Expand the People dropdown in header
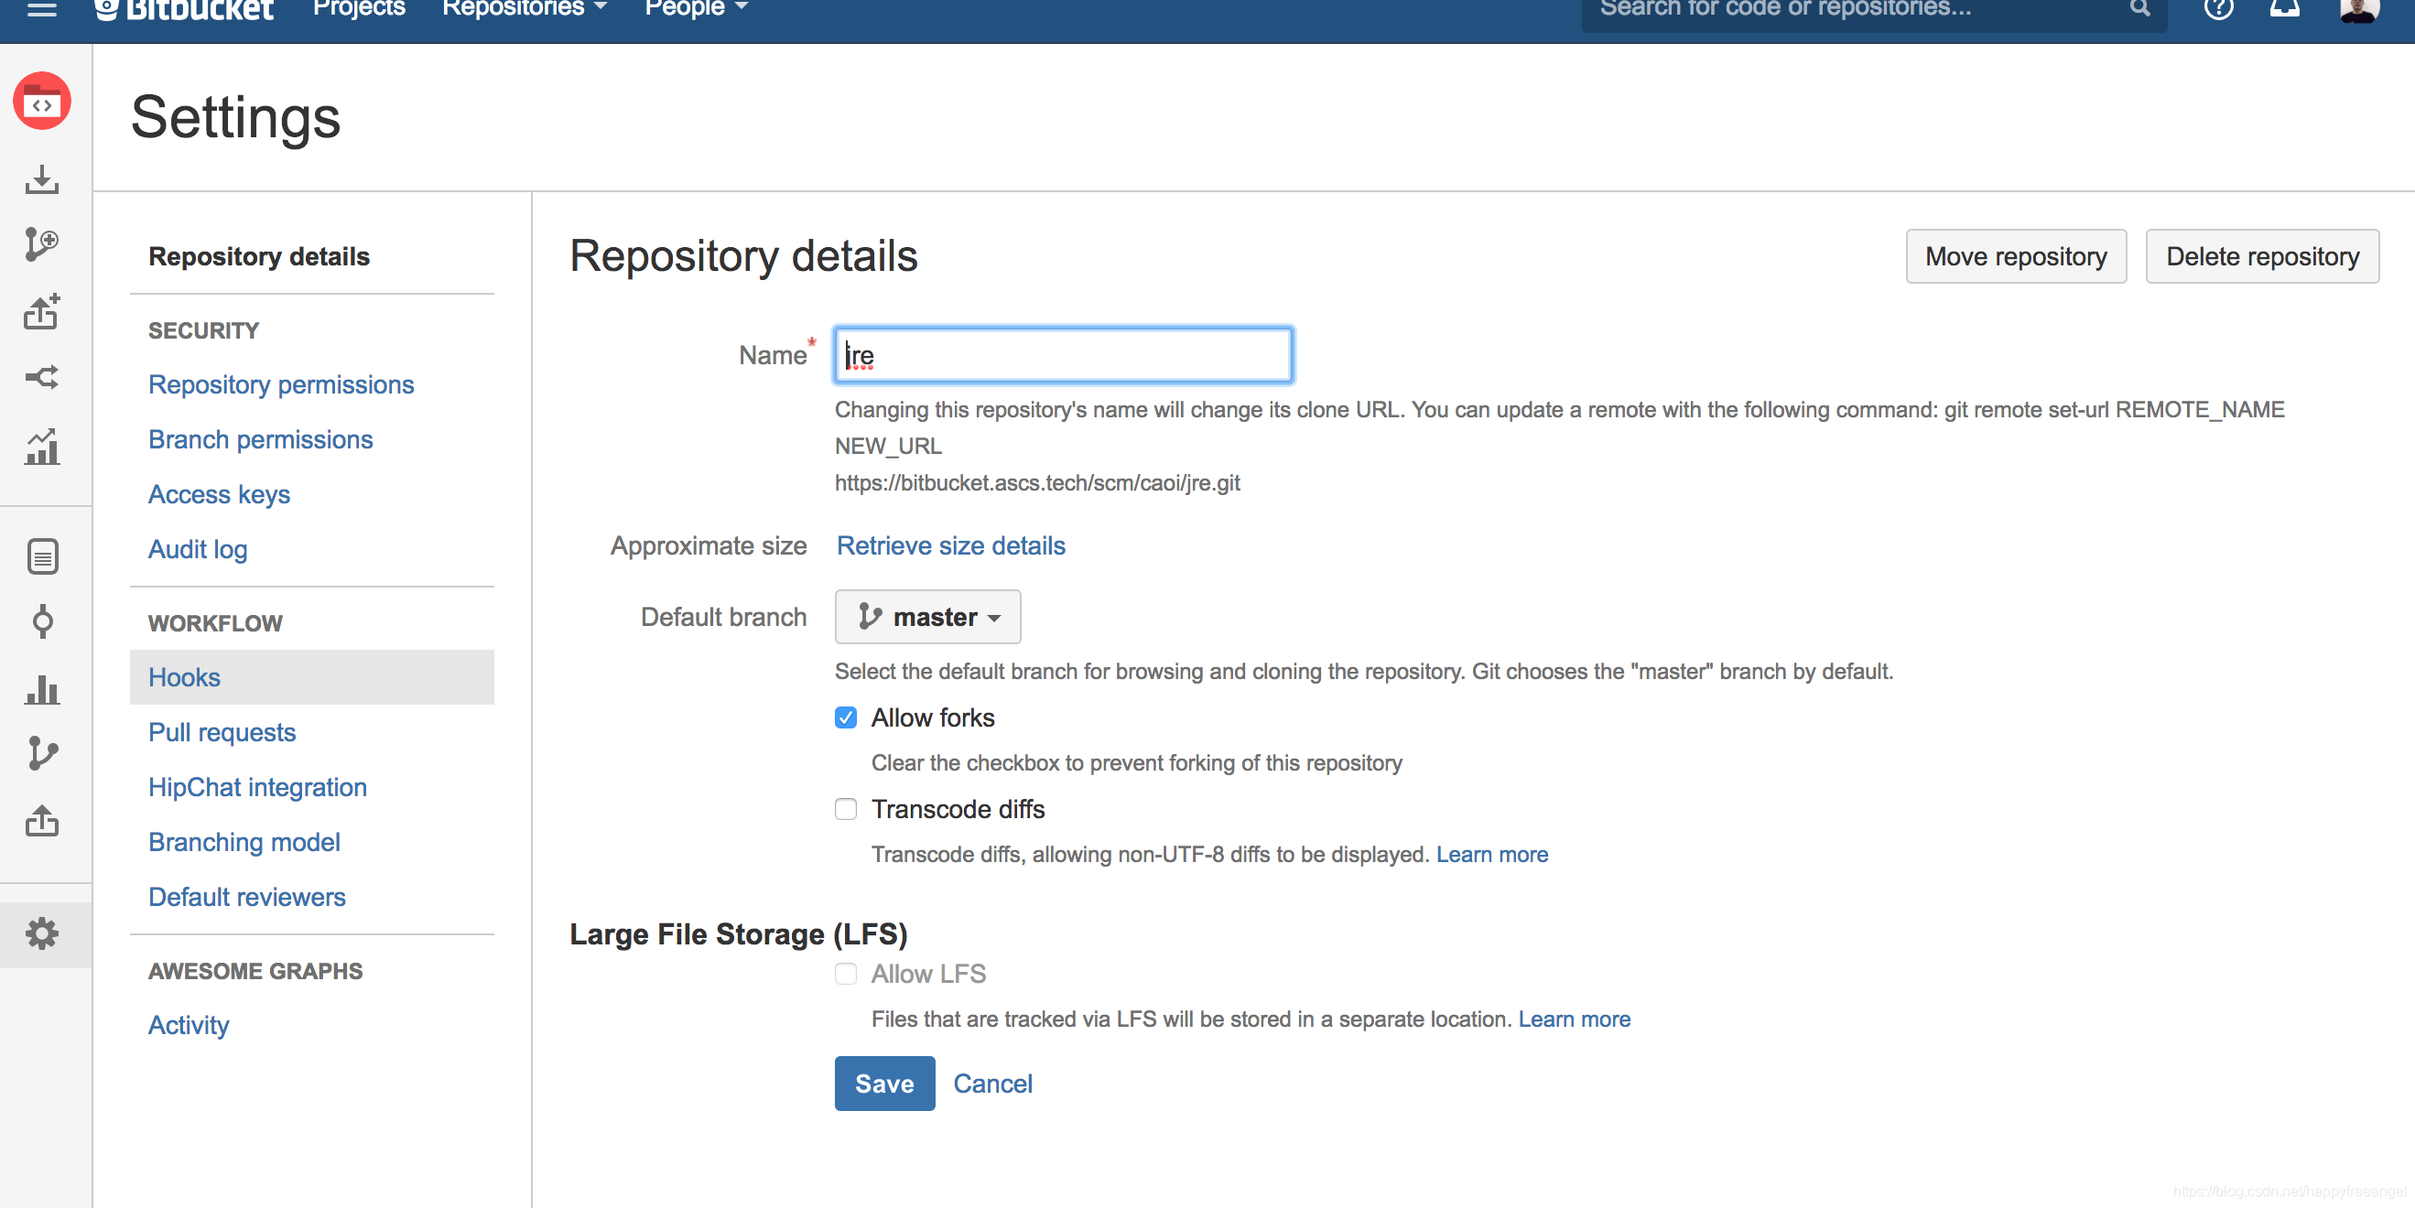The height and width of the screenshot is (1208, 2415). [x=696, y=9]
